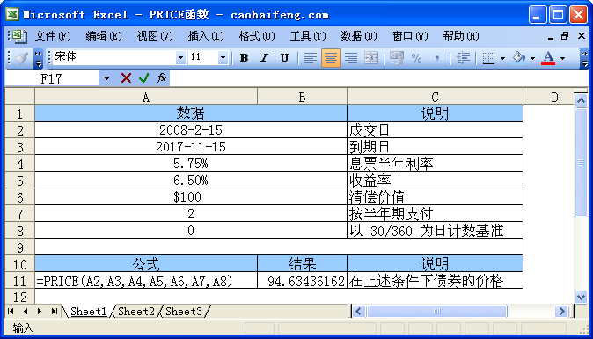Apply Comma style format
This screenshot has width=593, height=339.
pyautogui.click(x=437, y=58)
